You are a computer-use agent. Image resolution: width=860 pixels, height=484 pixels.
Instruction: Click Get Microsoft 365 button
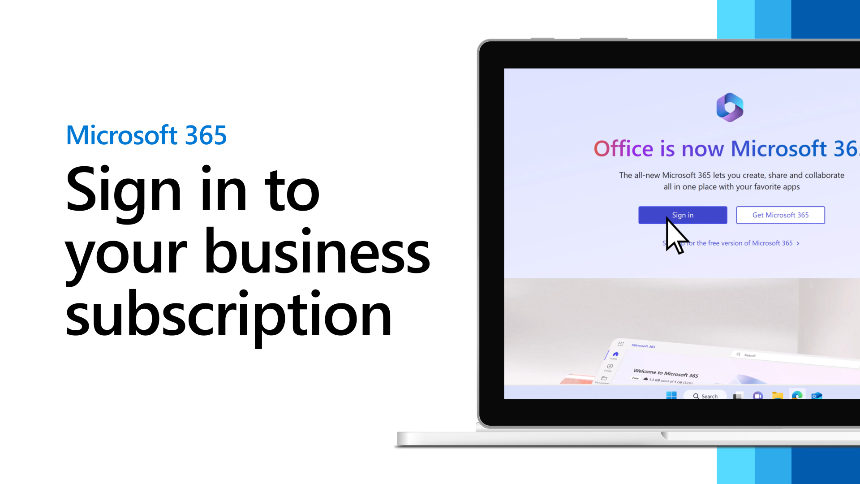(x=780, y=215)
